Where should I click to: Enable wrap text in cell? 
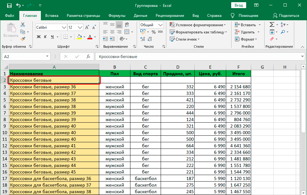click(x=127, y=25)
